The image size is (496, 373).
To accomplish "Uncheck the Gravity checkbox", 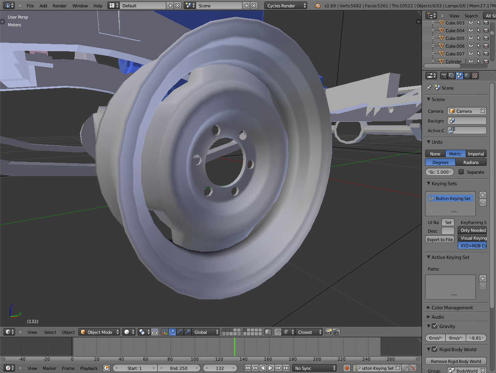I will click(x=435, y=326).
